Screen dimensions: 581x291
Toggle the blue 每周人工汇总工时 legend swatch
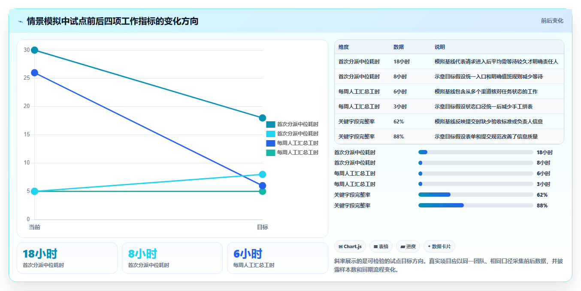[x=270, y=143]
